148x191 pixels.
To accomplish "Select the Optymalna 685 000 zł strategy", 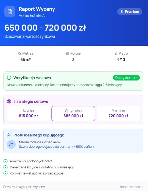I will click(x=73, y=114).
